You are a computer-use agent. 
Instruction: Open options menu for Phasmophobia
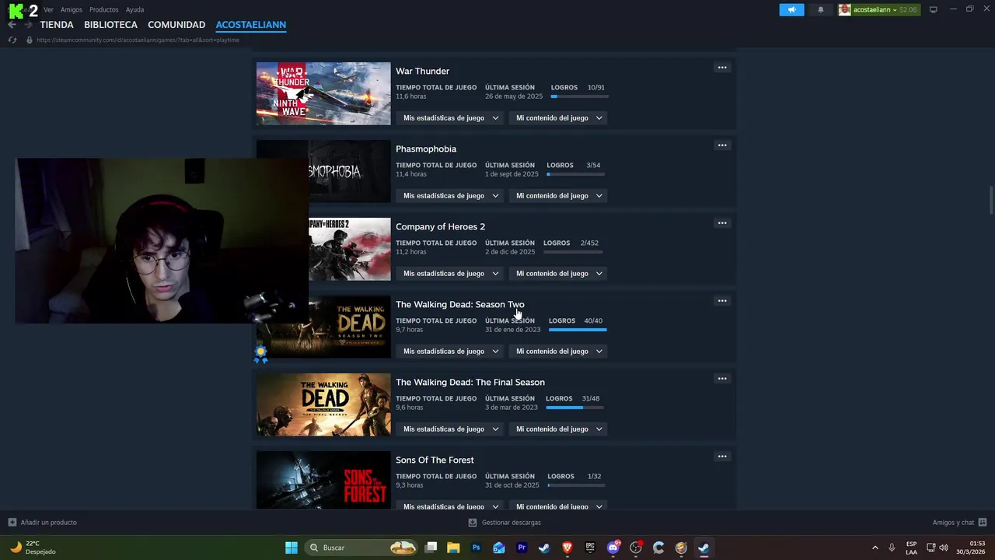pos(722,145)
